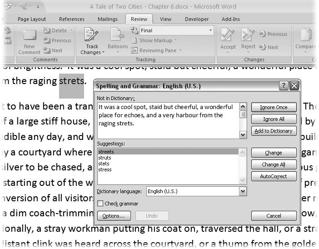Enable the Check grammar checkbox
The width and height of the screenshot is (319, 249).
pyautogui.click(x=100, y=204)
